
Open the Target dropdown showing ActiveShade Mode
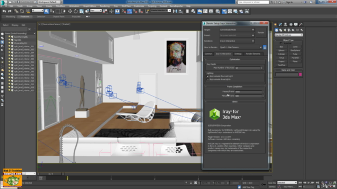[x=237, y=30]
